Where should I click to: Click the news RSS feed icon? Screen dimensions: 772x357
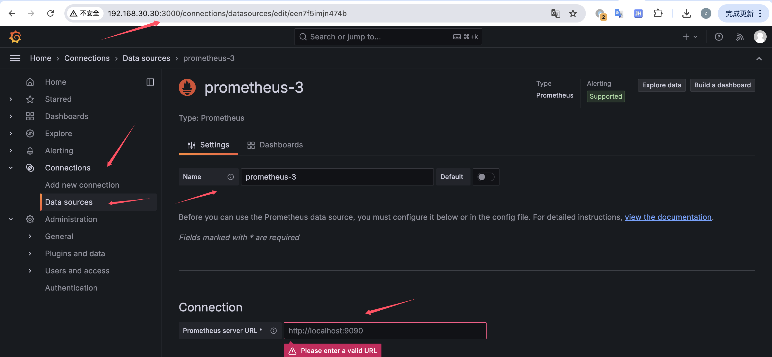tap(740, 37)
